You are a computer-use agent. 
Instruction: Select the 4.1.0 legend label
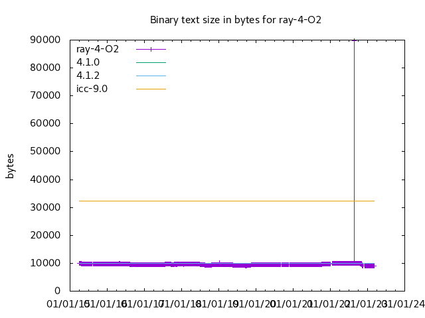pos(88,62)
